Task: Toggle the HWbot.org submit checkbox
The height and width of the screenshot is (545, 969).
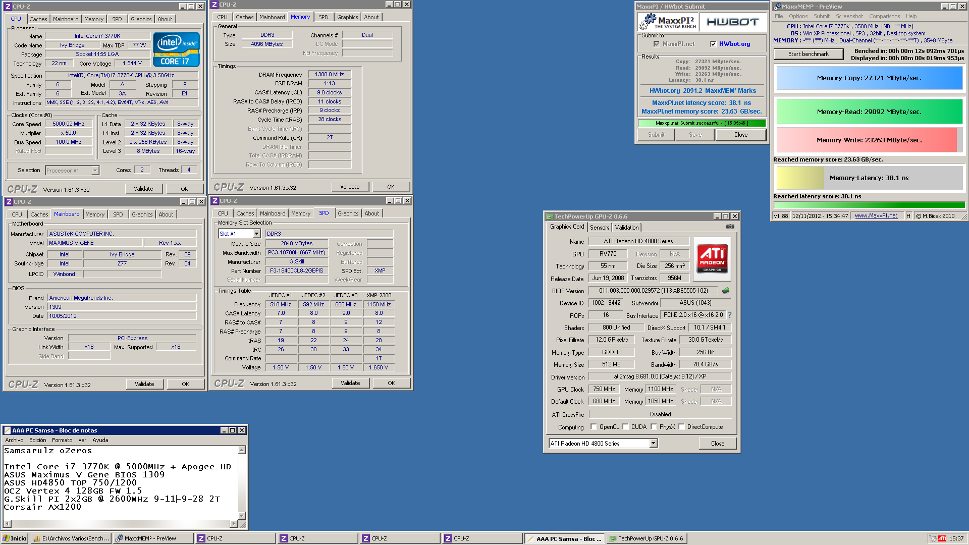Action: pos(713,44)
